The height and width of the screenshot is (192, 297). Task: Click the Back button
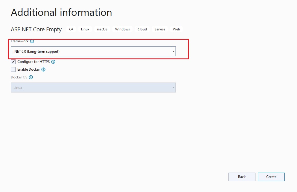(242, 177)
